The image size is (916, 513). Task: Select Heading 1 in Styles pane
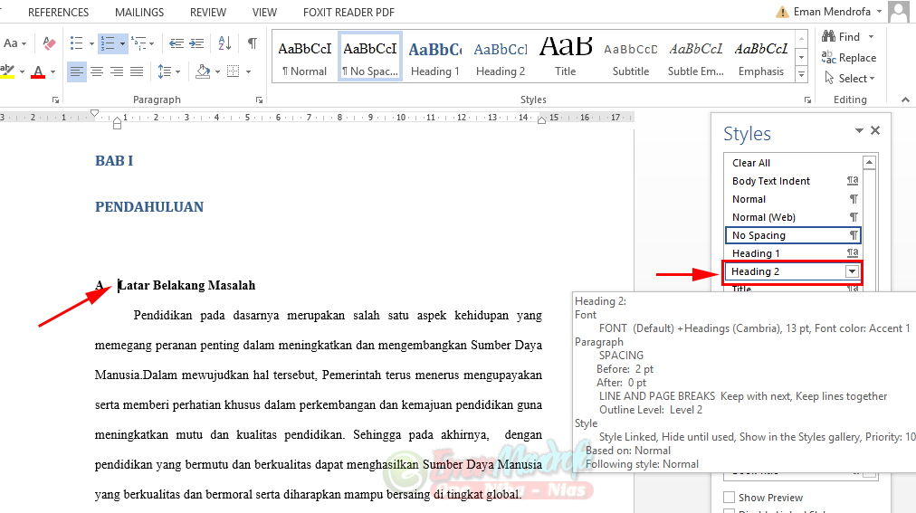793,253
